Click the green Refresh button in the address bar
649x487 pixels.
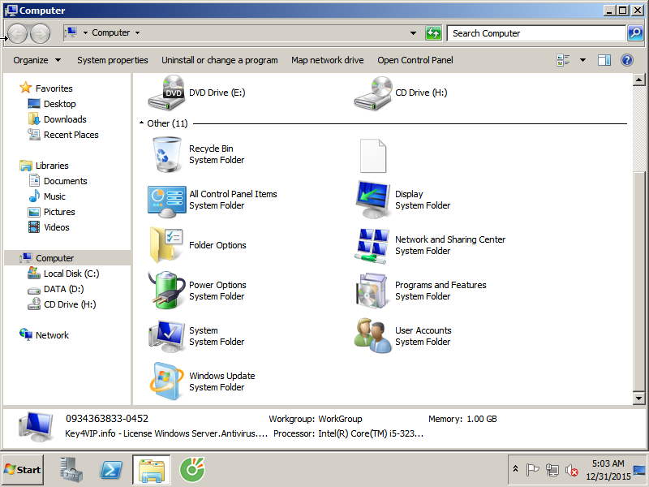tap(433, 32)
